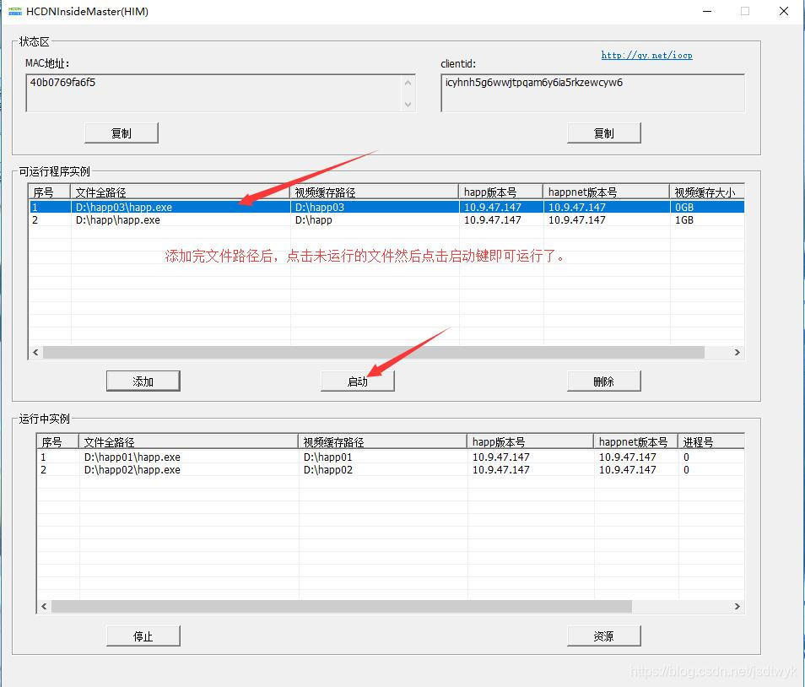This screenshot has width=805, height=687.
Task: Click the MAC地址 text field
Action: pyautogui.click(x=220, y=93)
